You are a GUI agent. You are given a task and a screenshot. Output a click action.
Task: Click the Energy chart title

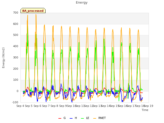[x=82, y=3]
